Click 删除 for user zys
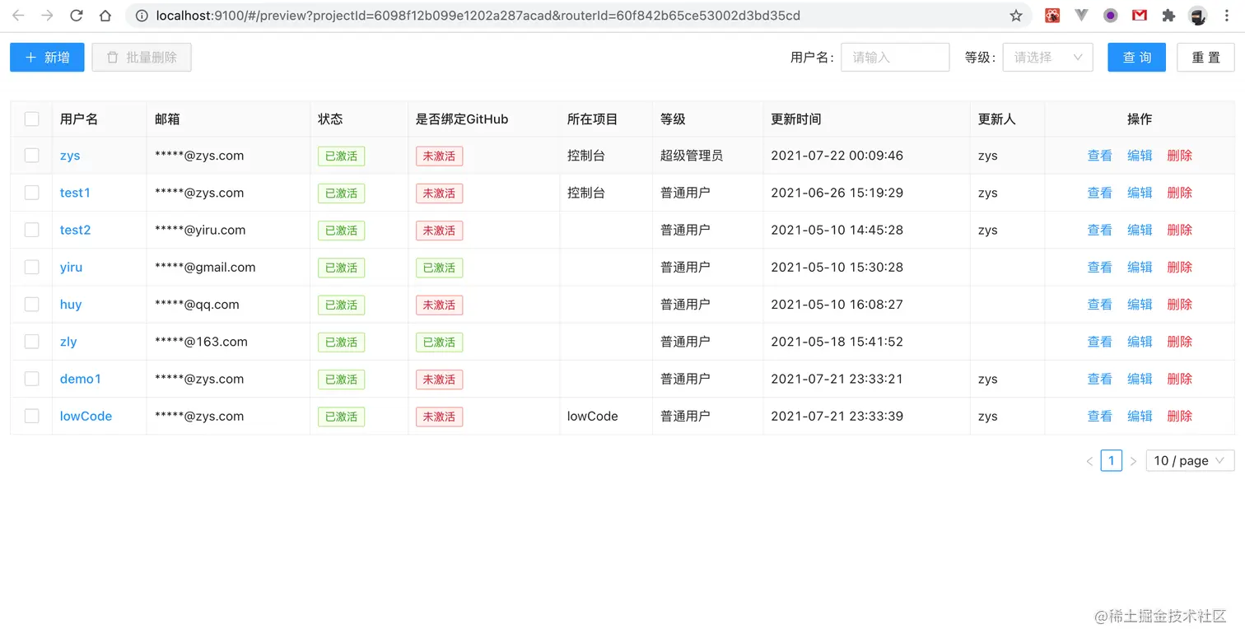The width and height of the screenshot is (1245, 643). point(1180,156)
